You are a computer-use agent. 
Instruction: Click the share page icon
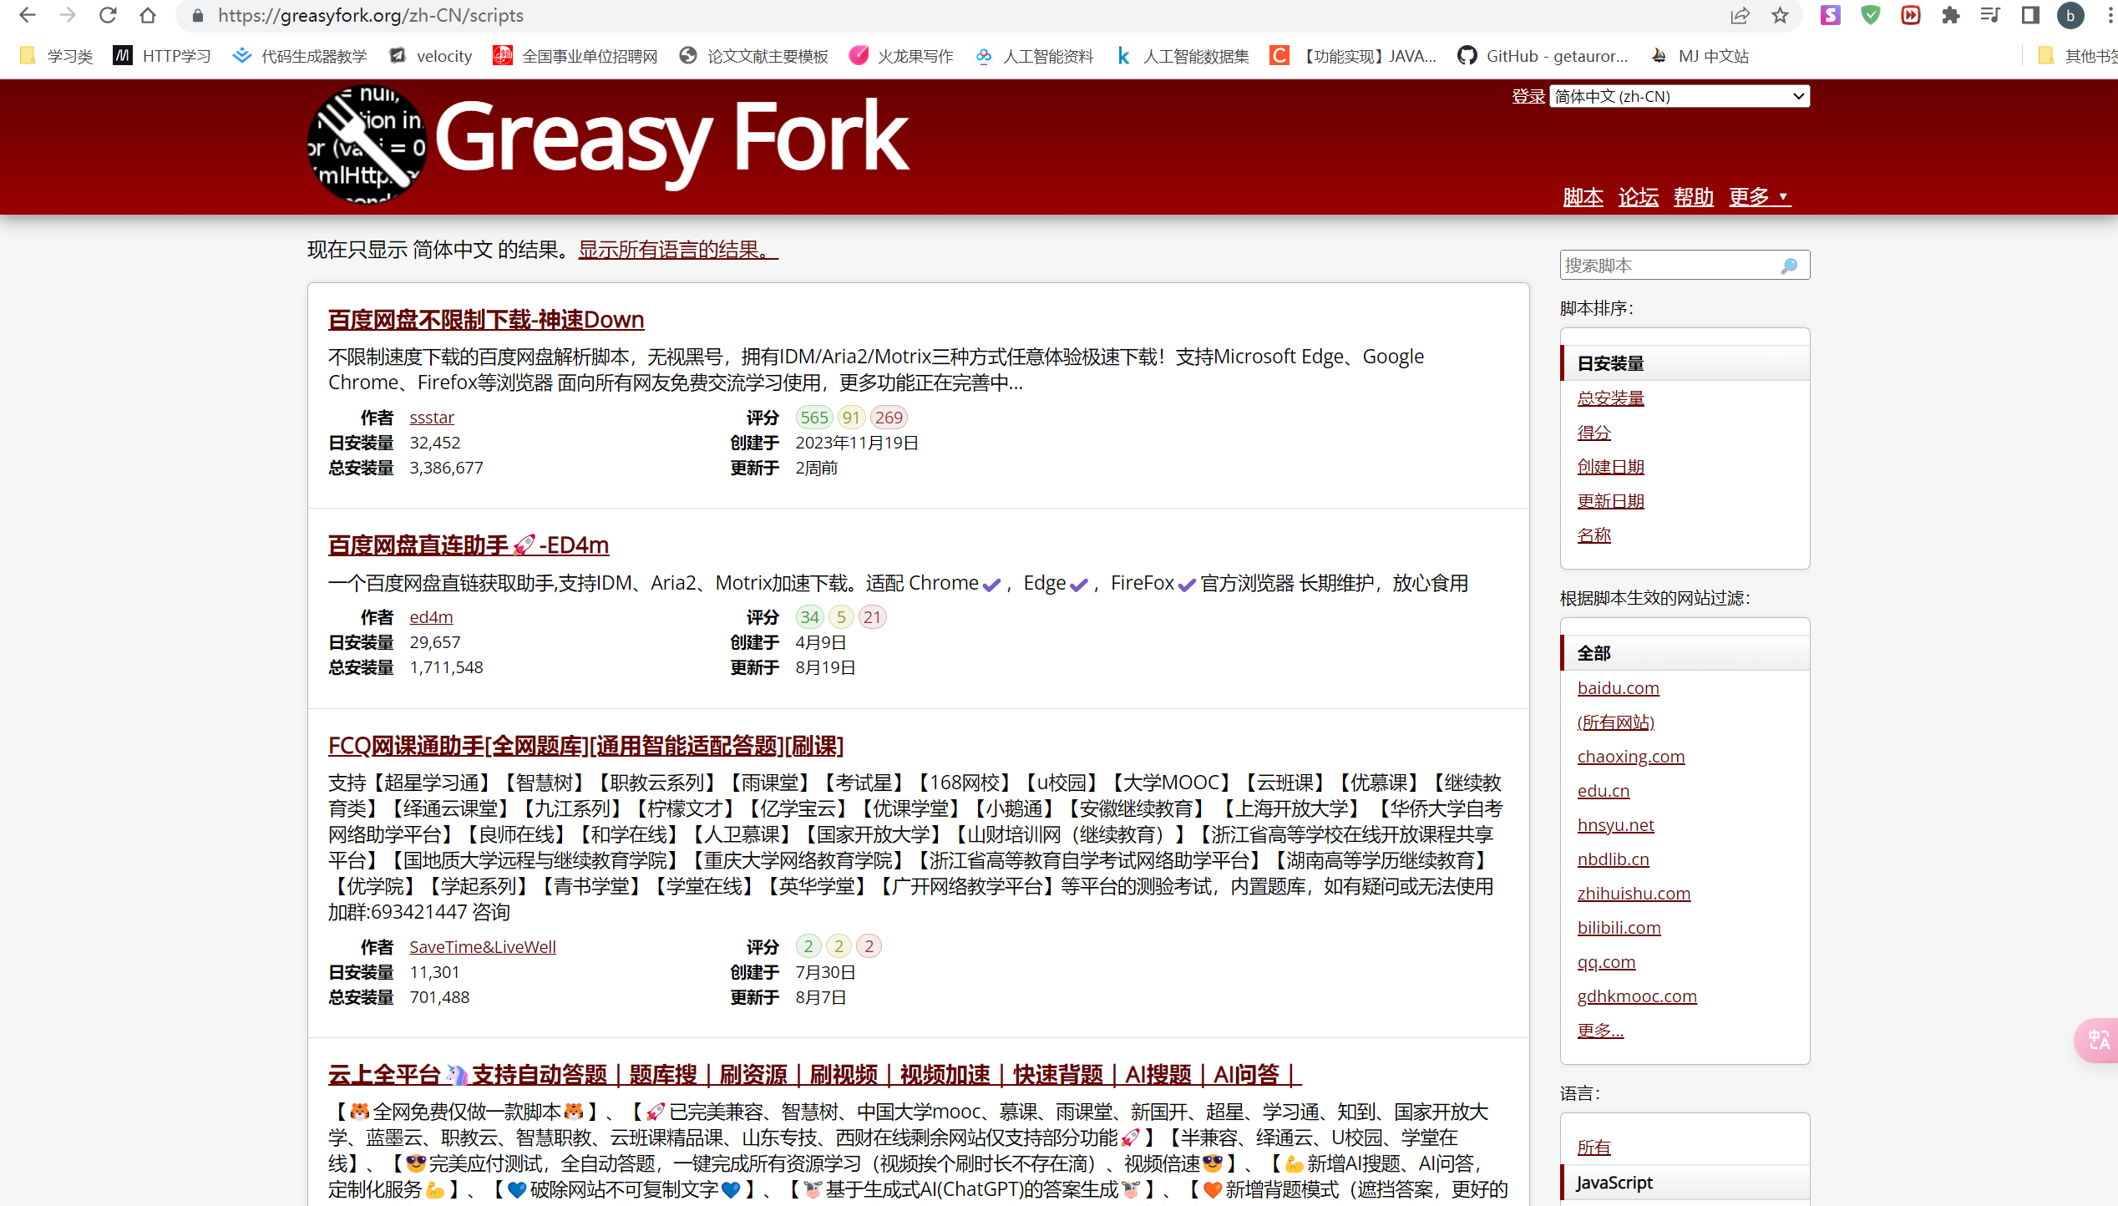point(1740,15)
